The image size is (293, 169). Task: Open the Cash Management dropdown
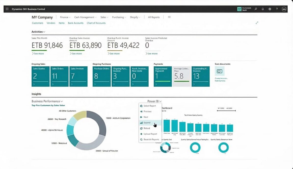(x=85, y=17)
